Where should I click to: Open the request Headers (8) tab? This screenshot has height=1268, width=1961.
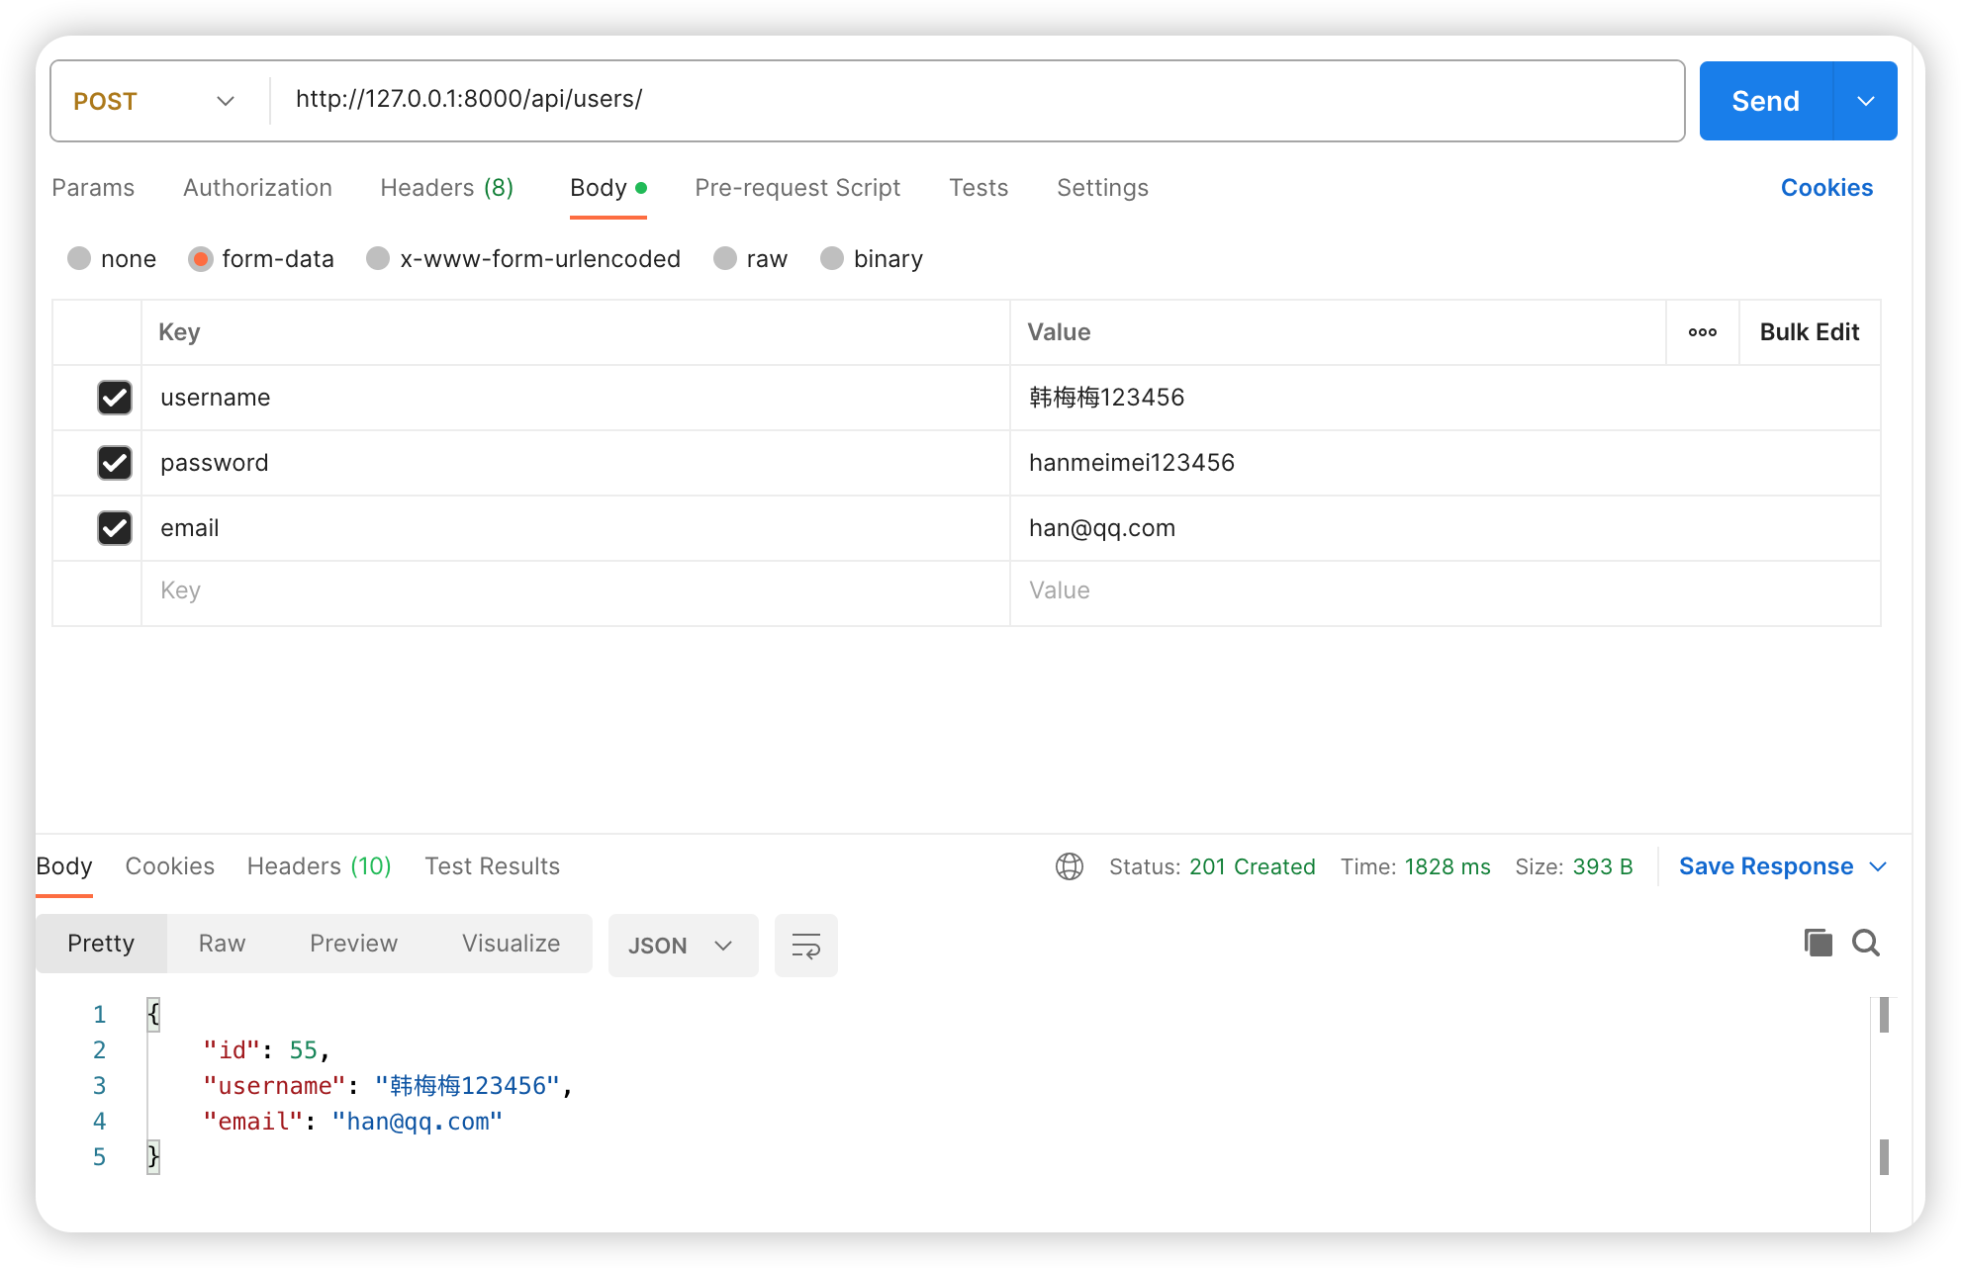coord(447,188)
